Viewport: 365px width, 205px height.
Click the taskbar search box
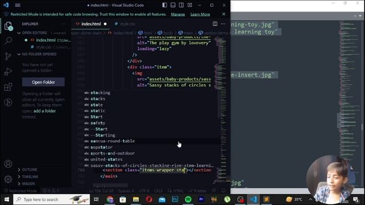coord(51,199)
